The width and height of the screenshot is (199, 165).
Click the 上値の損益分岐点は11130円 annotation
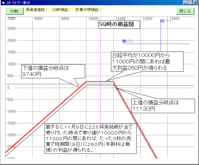click(x=163, y=106)
